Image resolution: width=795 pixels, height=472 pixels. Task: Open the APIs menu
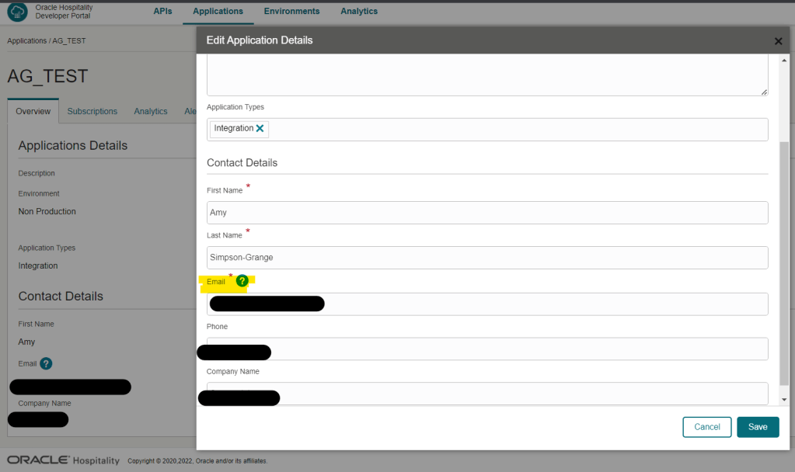pos(162,12)
